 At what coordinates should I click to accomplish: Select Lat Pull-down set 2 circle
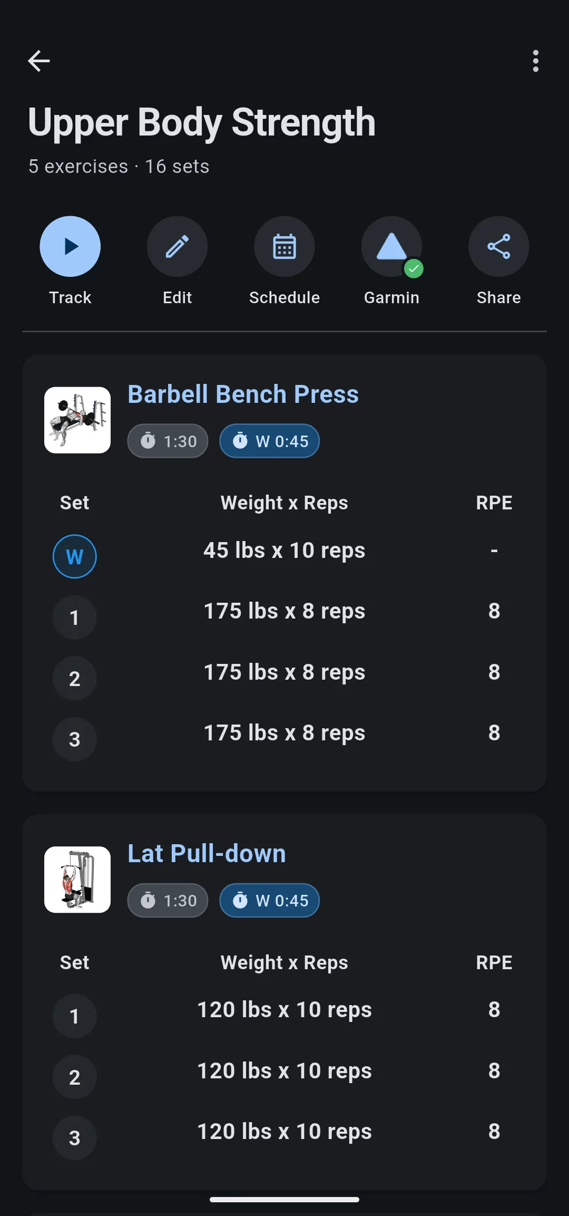(x=74, y=1077)
